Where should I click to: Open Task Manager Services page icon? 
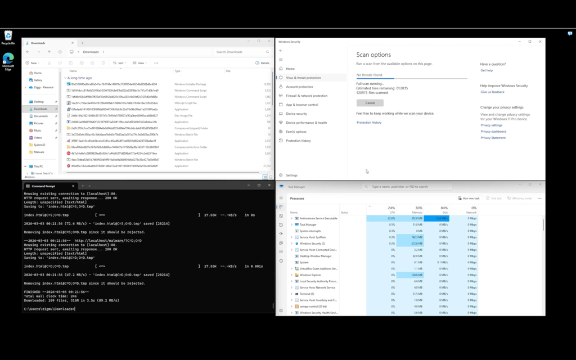[x=281, y=261]
